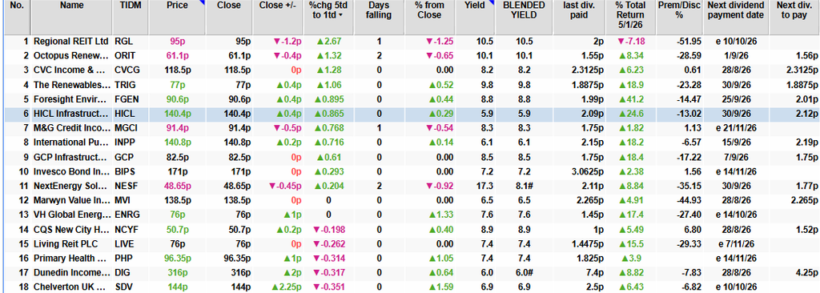Sort by the No. column header

click(x=17, y=18)
